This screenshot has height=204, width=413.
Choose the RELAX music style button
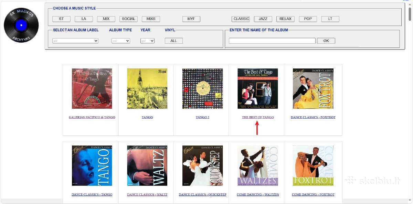tap(285, 19)
